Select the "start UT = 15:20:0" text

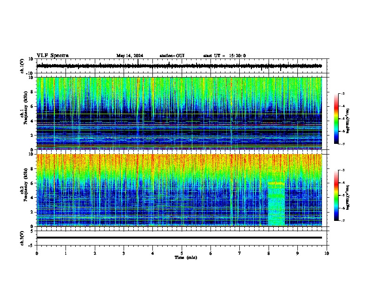[224, 56]
